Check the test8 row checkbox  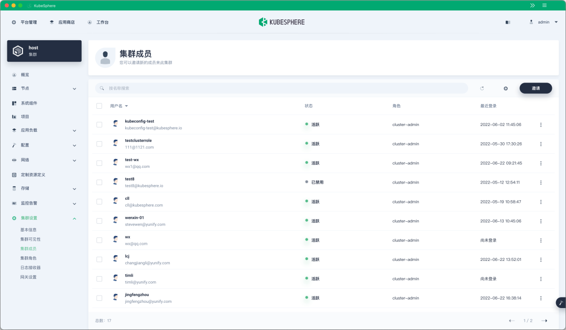click(x=99, y=183)
